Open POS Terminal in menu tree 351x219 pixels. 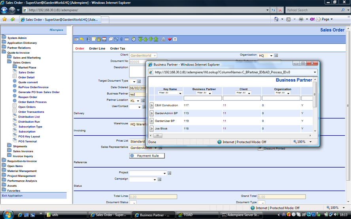point(28,141)
